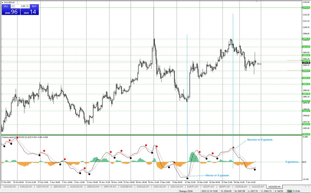The width and height of the screenshot is (311, 193).
Task: Click the top green horizontal level price tag
Action: 306,7
